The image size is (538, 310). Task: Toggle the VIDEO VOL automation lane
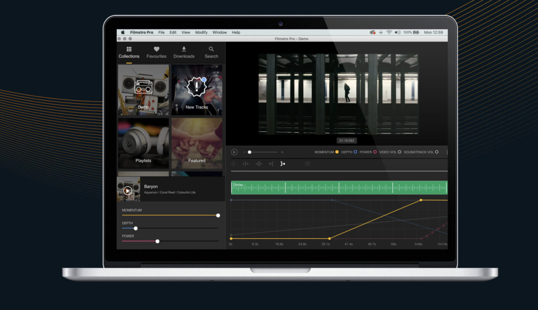[399, 152]
